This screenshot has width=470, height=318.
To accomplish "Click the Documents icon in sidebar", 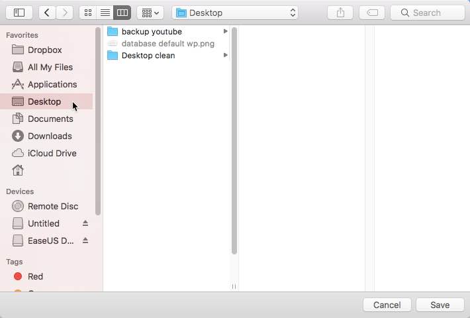I will tap(18, 119).
